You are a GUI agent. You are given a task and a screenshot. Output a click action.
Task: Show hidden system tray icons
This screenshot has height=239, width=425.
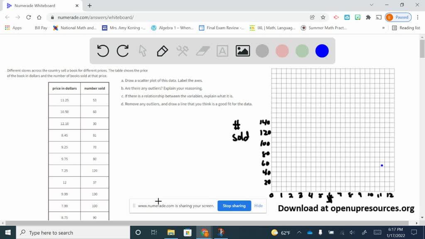(x=299, y=233)
